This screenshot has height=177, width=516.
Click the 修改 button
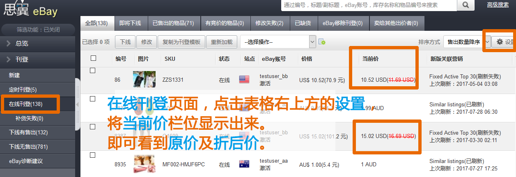click(147, 42)
